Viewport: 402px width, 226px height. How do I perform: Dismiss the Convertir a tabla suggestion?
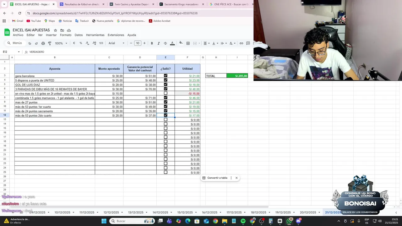tap(236, 178)
